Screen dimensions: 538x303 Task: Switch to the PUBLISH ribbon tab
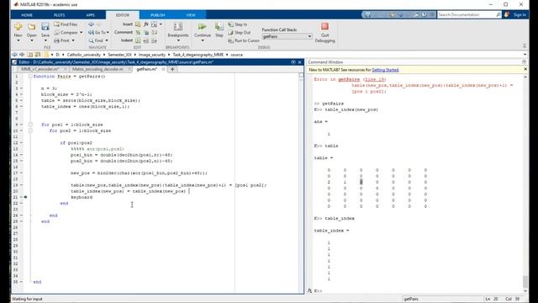coord(157,15)
